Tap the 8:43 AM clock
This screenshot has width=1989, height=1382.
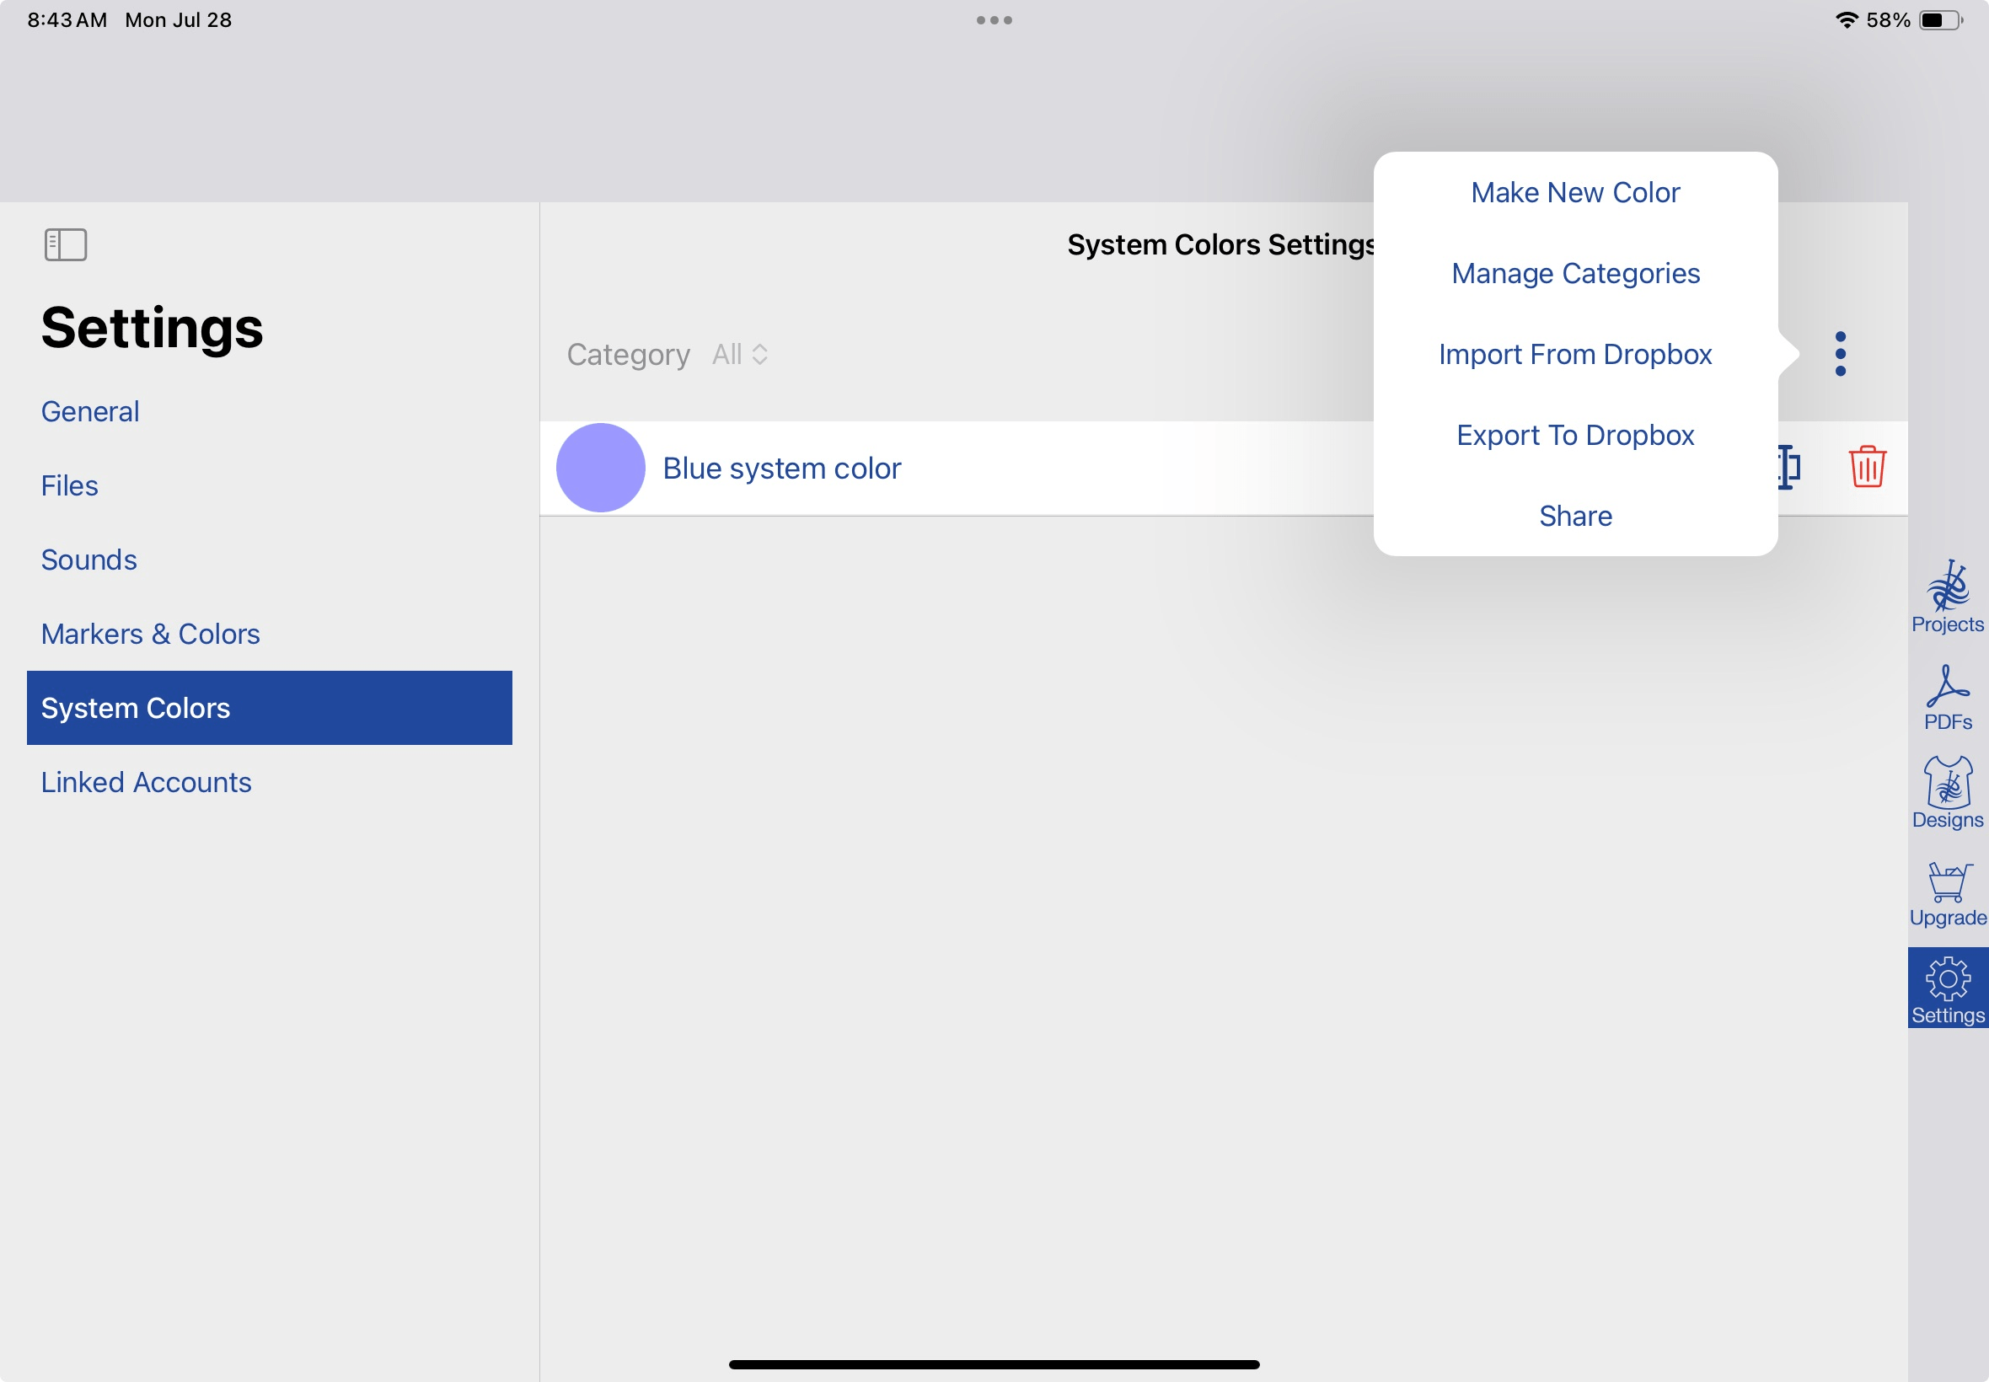[x=67, y=20]
